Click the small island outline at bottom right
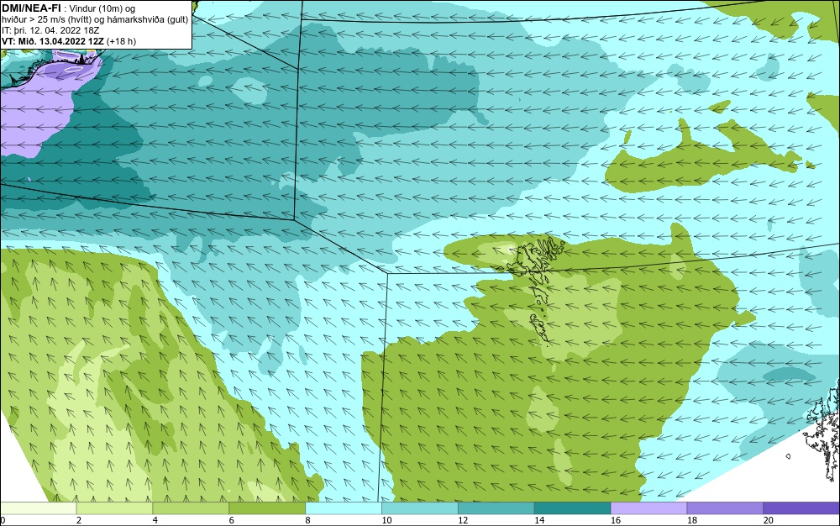 789,456
